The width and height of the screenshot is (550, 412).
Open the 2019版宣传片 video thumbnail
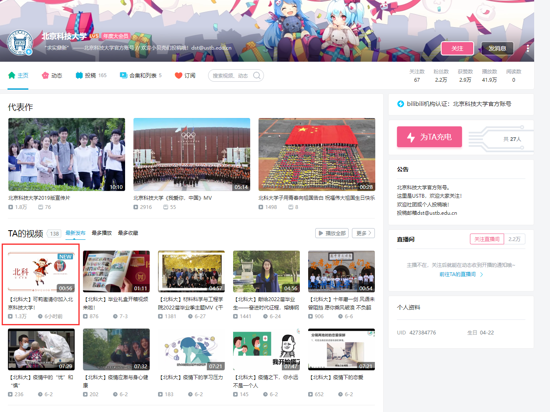(67, 154)
